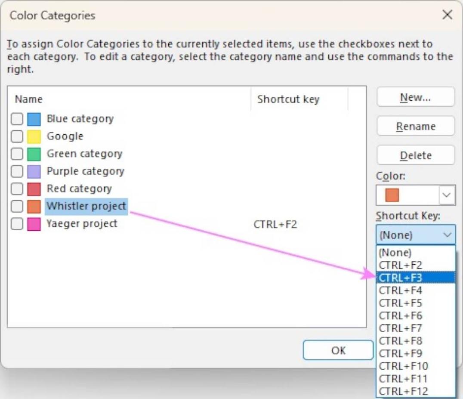Create a category with New button

(x=416, y=97)
